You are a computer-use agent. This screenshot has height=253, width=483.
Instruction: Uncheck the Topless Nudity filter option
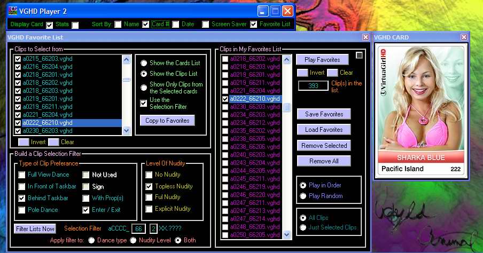click(x=149, y=186)
